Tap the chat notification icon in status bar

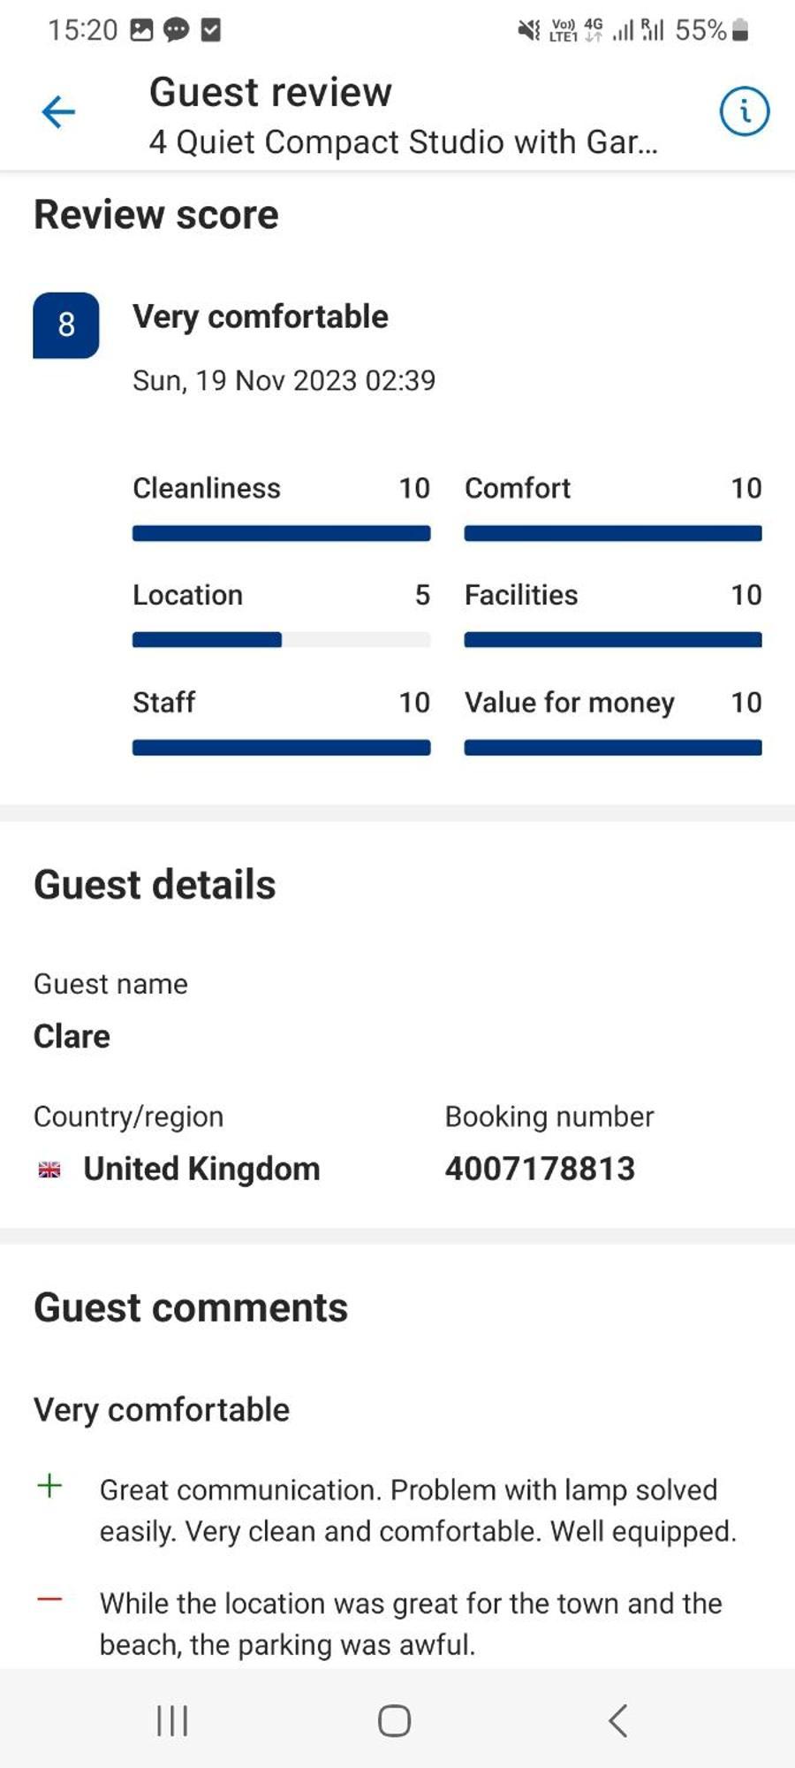pyautogui.click(x=176, y=30)
